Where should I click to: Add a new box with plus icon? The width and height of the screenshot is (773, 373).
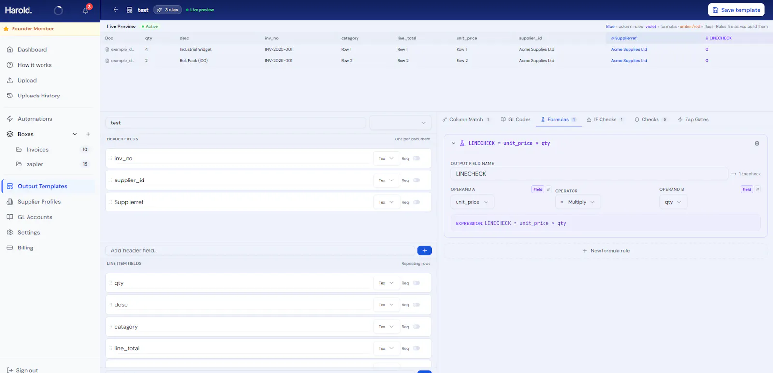[x=88, y=134]
